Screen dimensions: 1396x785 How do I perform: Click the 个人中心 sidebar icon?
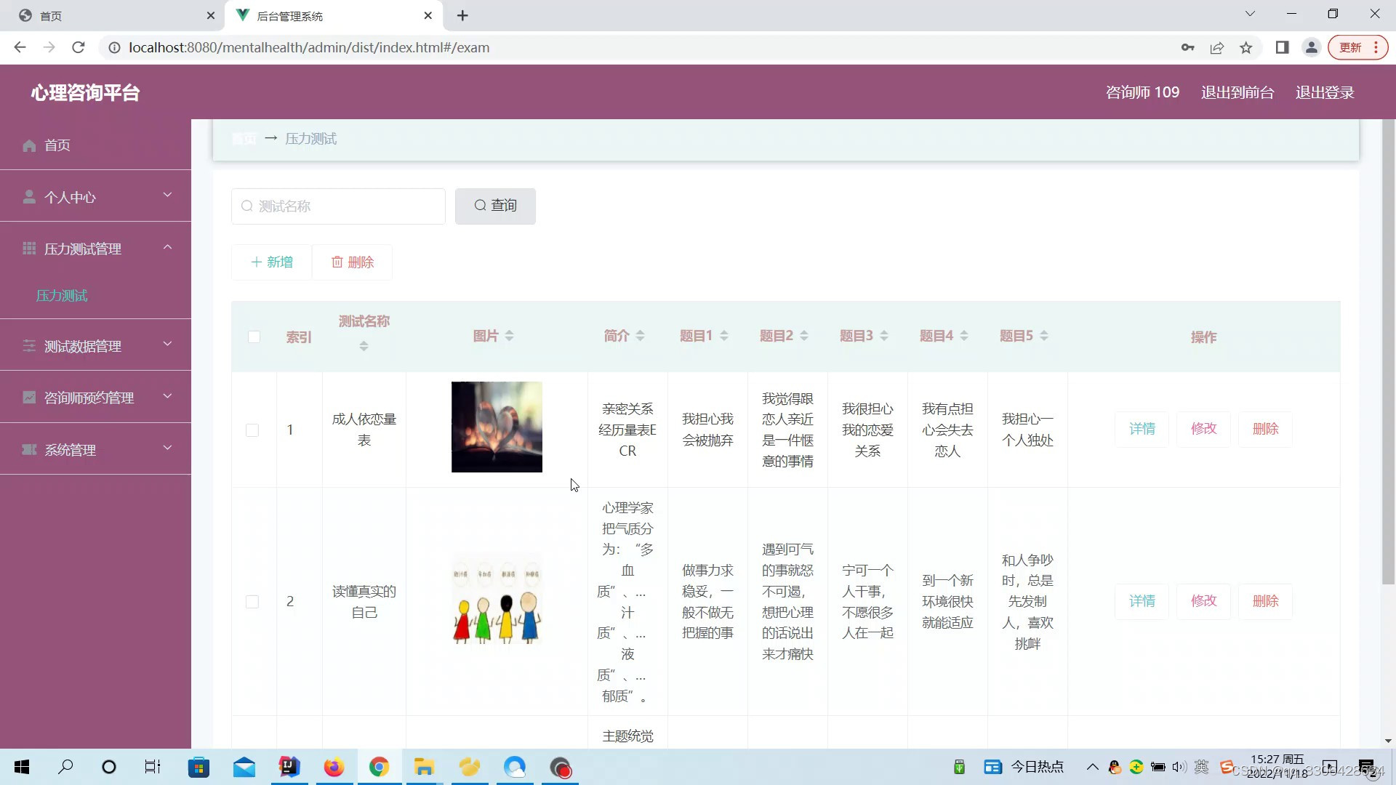pyautogui.click(x=28, y=196)
